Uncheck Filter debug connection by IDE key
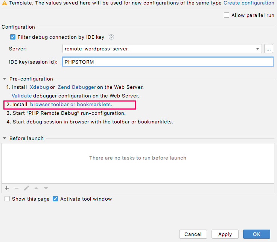277x242 pixels. pyautogui.click(x=13, y=37)
